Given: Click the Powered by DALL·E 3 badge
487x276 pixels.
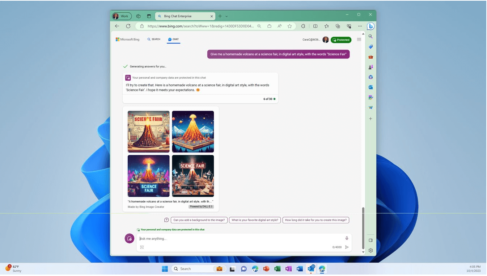Looking at the screenshot, I should point(201,207).
